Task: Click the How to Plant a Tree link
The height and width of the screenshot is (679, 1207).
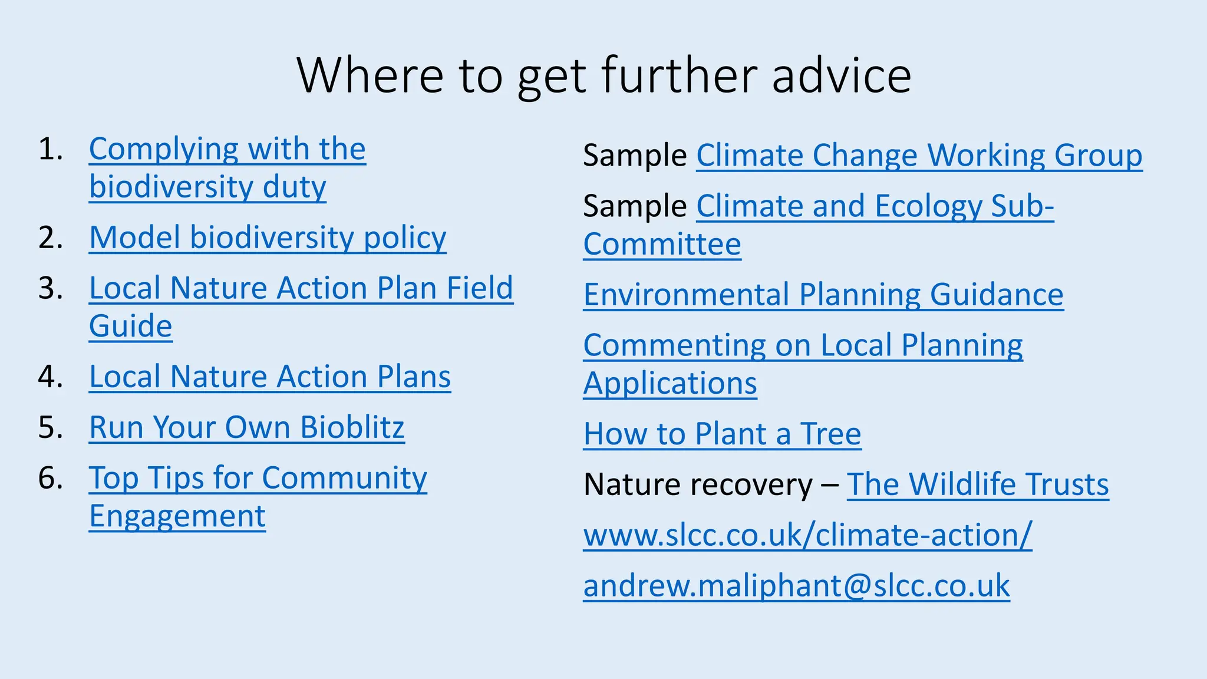Action: click(x=723, y=434)
